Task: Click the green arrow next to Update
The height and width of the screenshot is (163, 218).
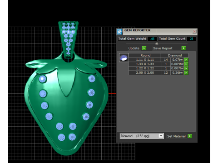Action: pyautogui.click(x=144, y=48)
